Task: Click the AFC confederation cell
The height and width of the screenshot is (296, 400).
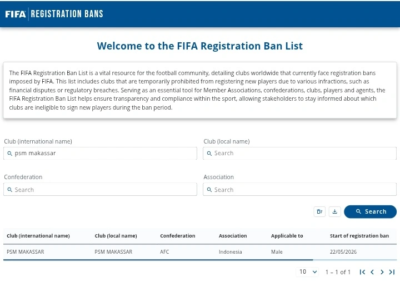Action: click(164, 252)
